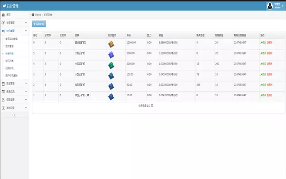
Task: Click the sidebar collapse arrow circle
Action: point(15,115)
